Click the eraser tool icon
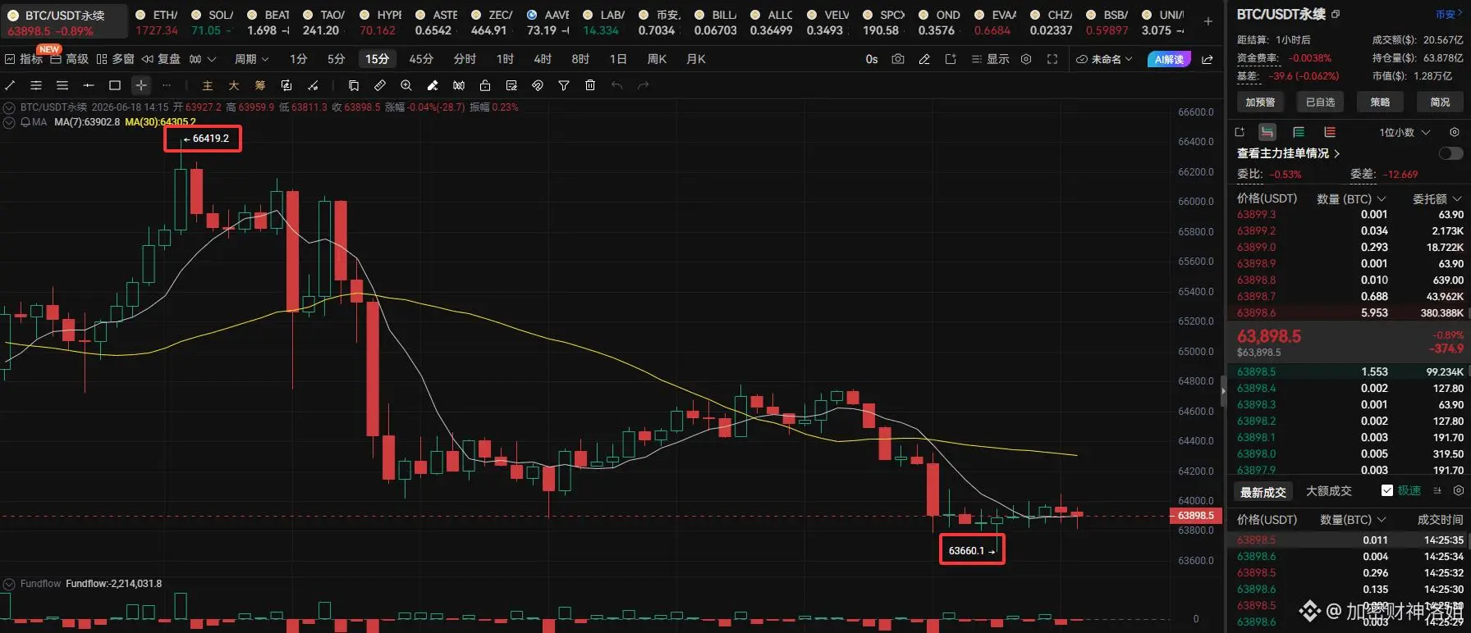This screenshot has height=633, width=1471. click(x=433, y=85)
